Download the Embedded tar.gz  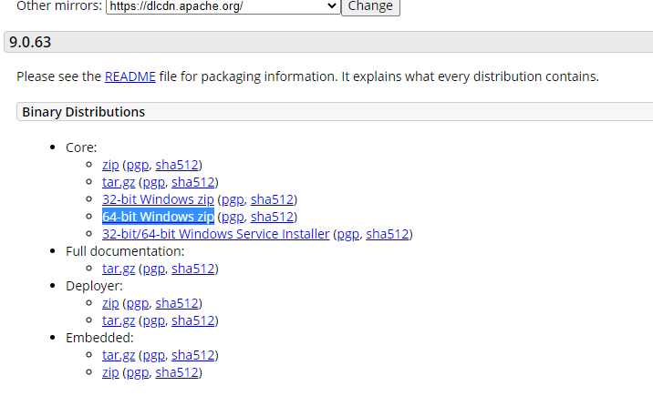click(119, 355)
